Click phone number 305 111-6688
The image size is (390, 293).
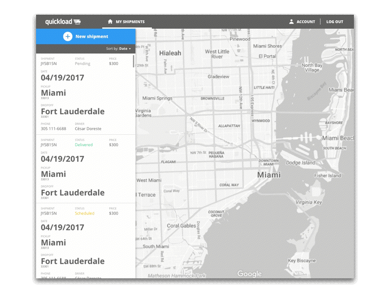pos(54,128)
